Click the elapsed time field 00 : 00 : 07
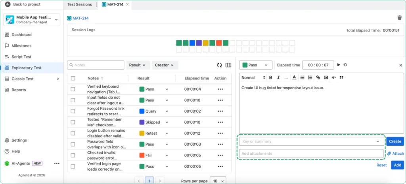The width and height of the screenshot is (406, 184). click(318, 65)
